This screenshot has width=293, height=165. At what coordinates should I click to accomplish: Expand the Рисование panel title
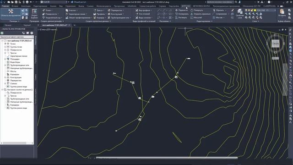click(165, 22)
